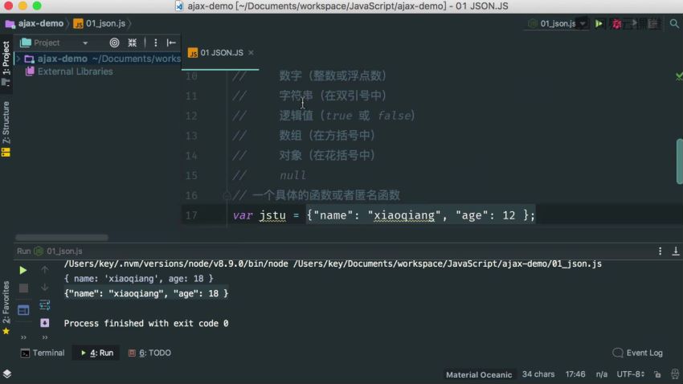Click the up stack trace arrow
Viewport: 683px width, 384px height.
point(44,271)
